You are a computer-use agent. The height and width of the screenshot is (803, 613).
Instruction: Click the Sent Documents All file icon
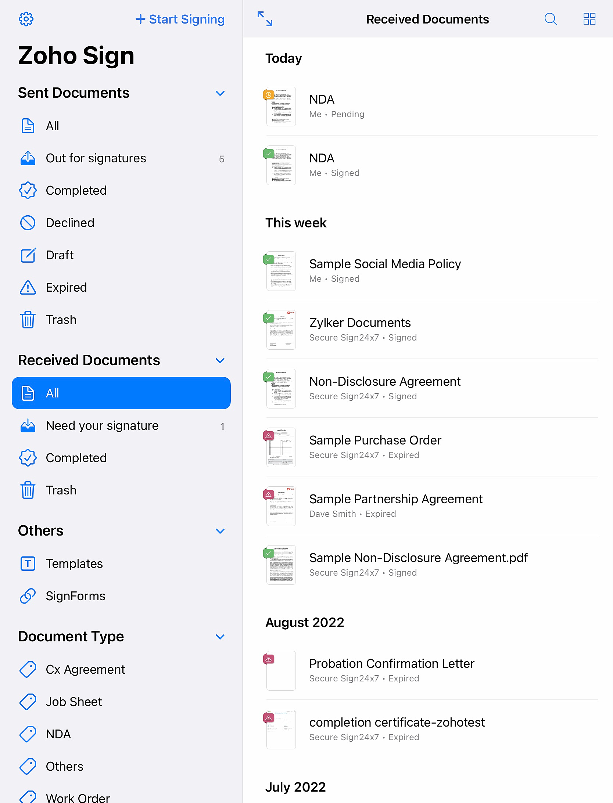point(28,126)
